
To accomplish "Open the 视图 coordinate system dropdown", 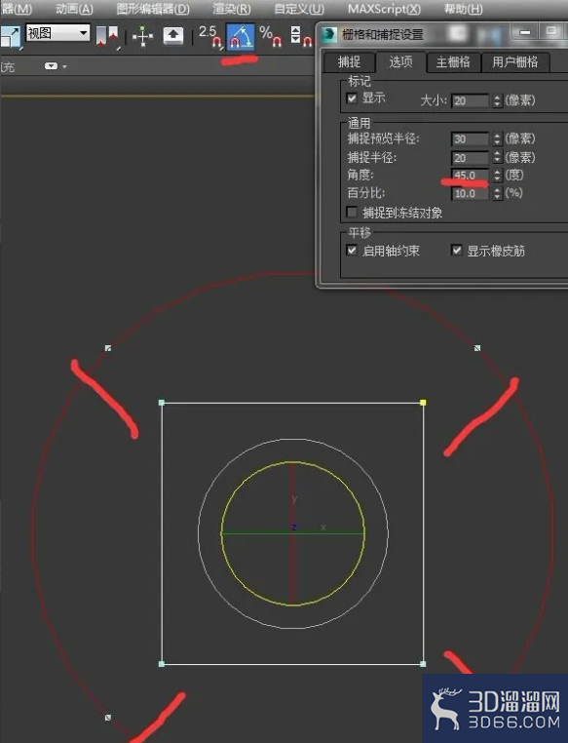I will (57, 33).
